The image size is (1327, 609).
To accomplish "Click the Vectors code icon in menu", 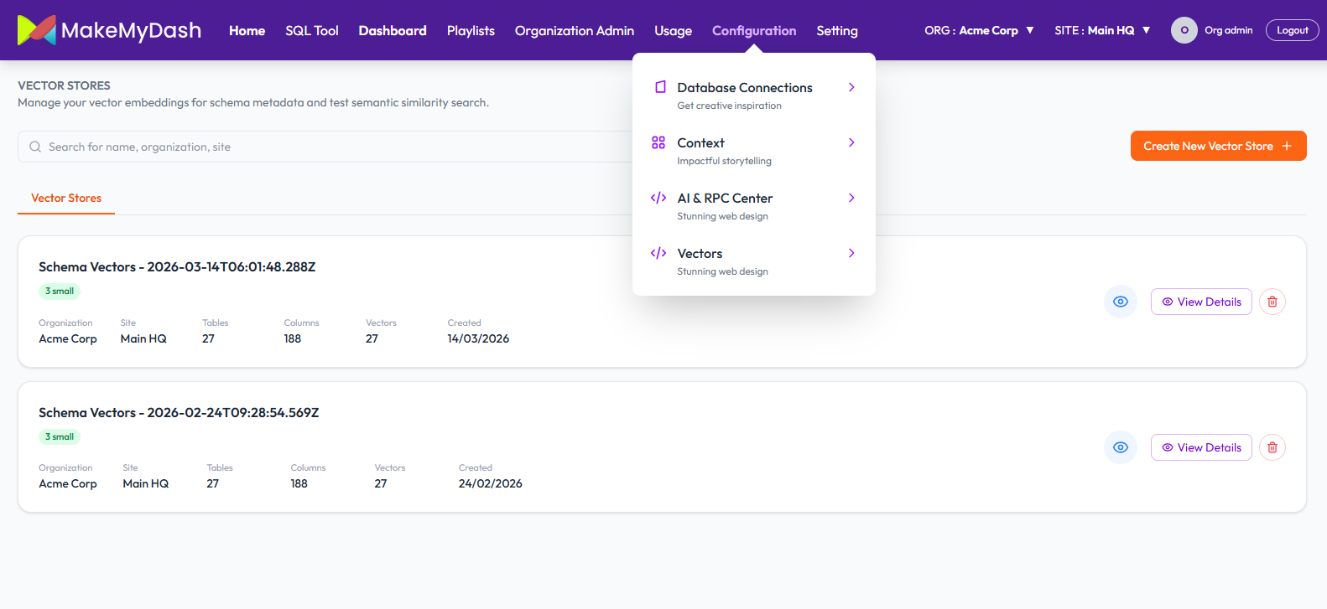I will pos(658,253).
